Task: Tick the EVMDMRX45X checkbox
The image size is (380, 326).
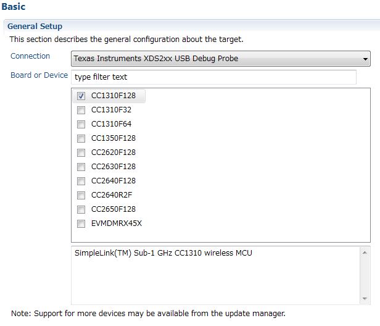Action: (81, 224)
